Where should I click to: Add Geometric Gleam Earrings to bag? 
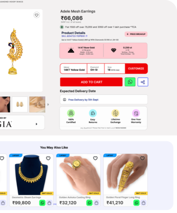(49, 203)
